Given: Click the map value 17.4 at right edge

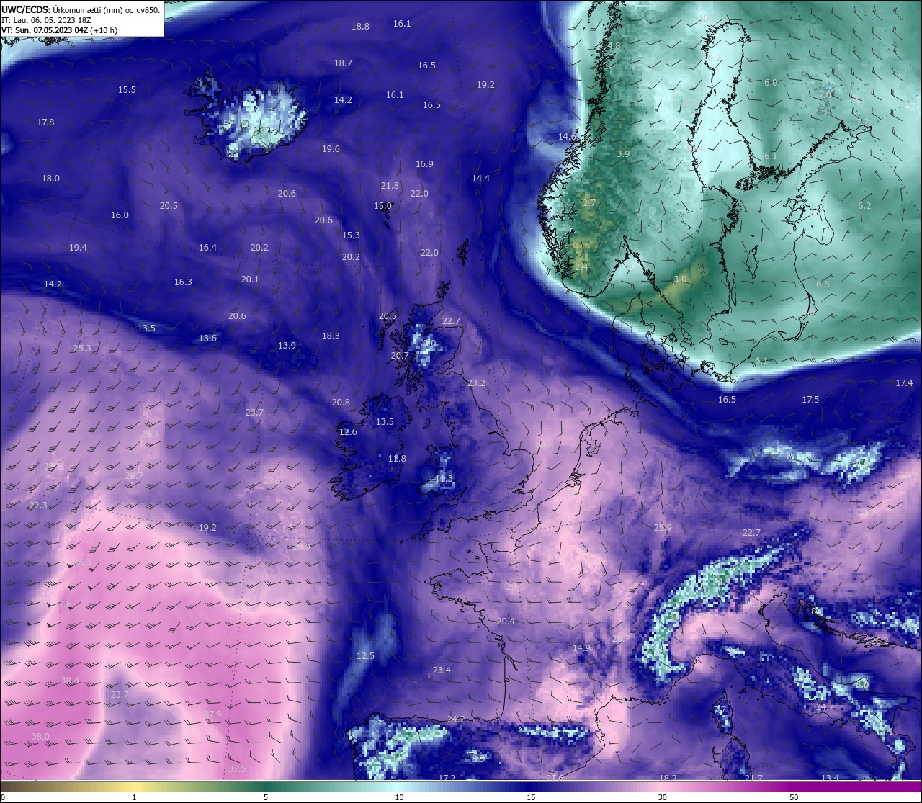Looking at the screenshot, I should [x=904, y=383].
